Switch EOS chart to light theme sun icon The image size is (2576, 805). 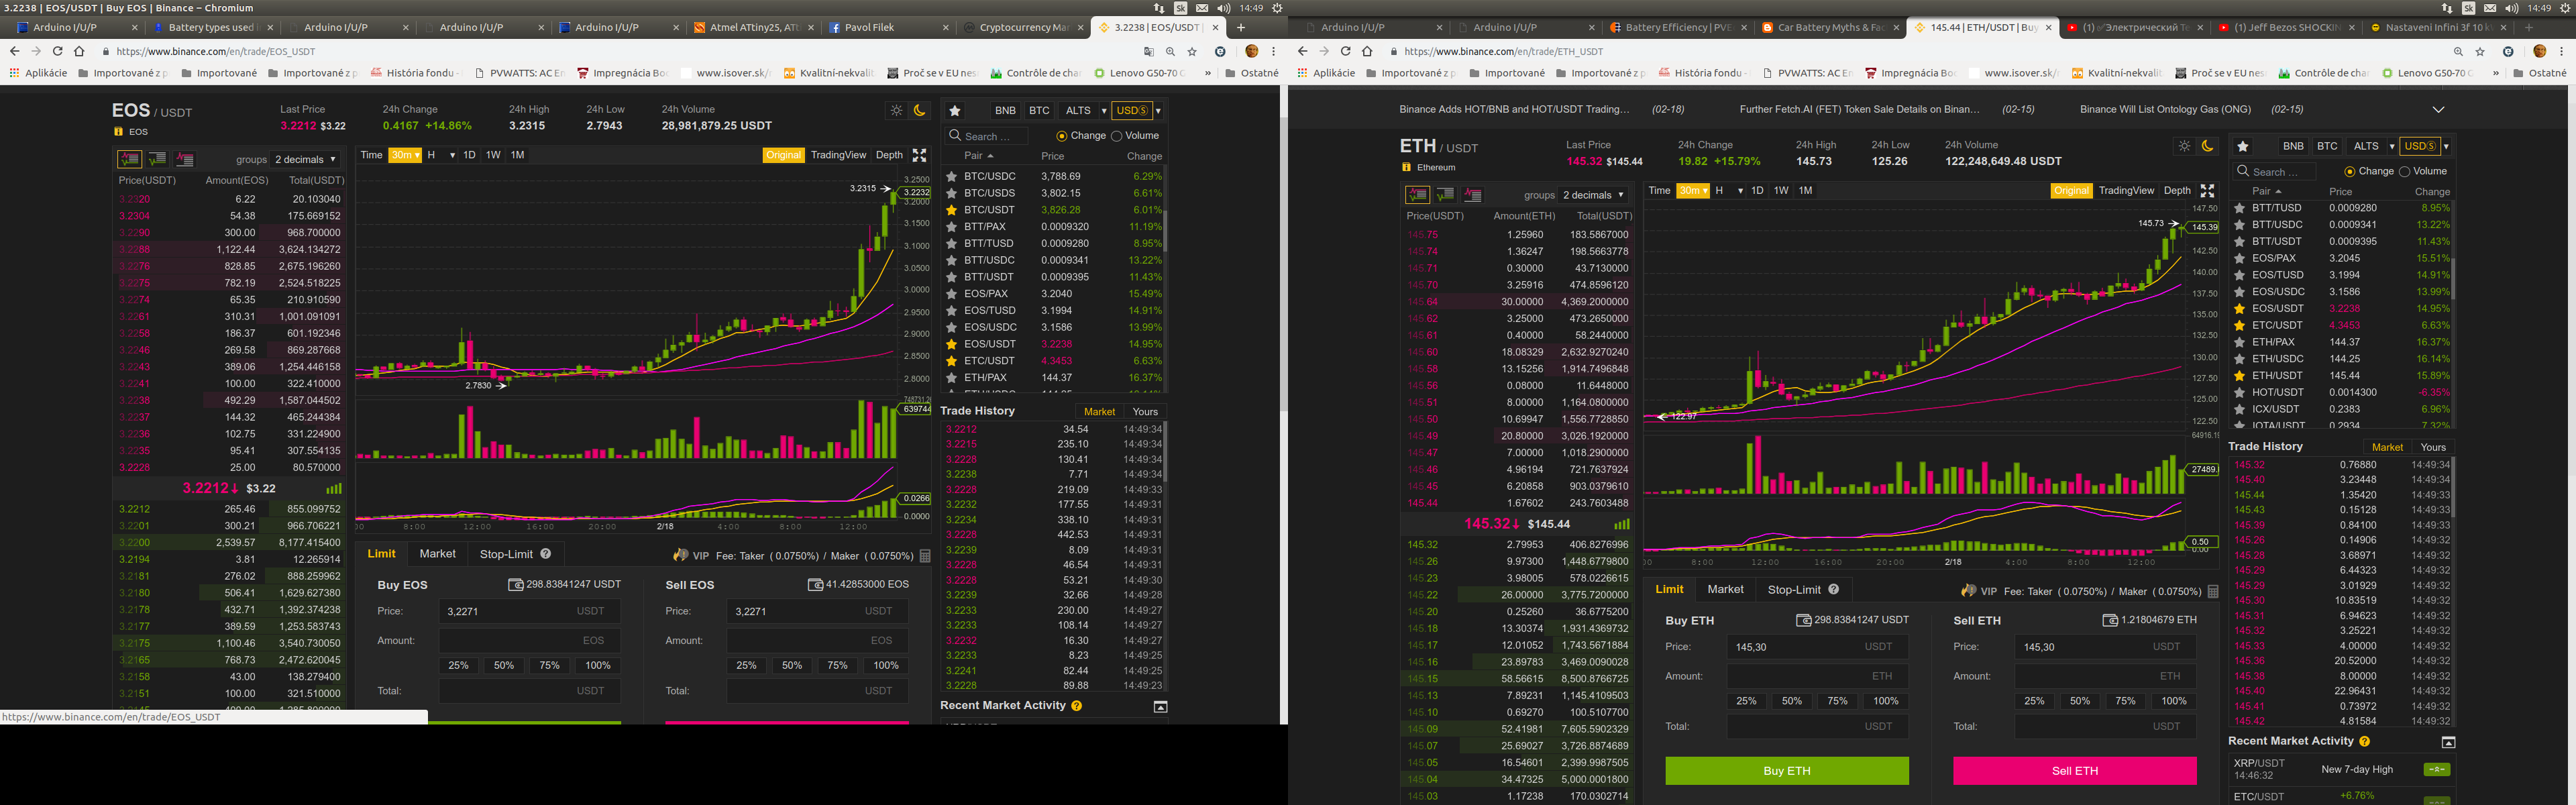[896, 110]
